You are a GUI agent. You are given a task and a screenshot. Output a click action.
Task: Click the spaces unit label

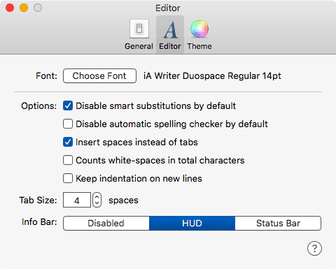pyautogui.click(x=123, y=201)
